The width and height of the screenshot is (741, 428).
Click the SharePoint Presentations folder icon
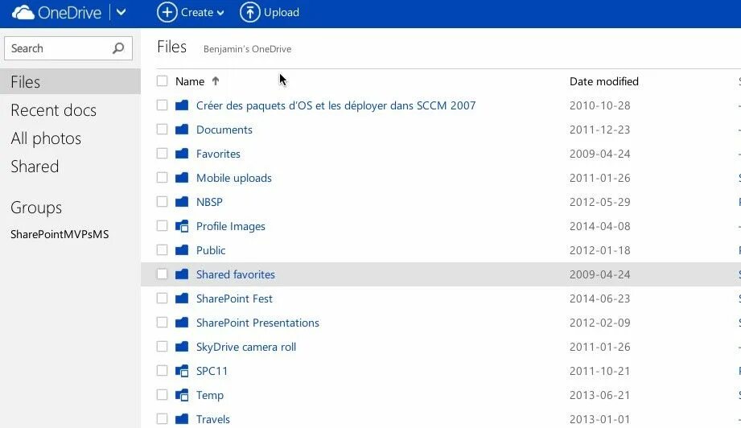click(x=182, y=322)
